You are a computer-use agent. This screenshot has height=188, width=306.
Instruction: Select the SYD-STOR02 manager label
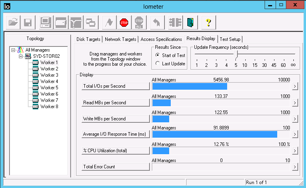pos(47,56)
